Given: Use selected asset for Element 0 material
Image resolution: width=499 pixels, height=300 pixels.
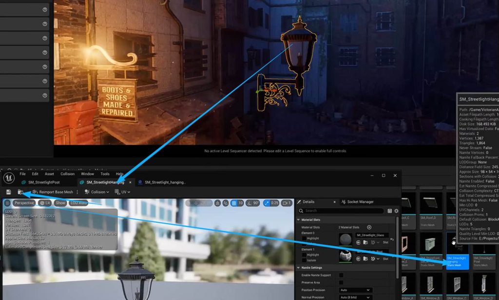Looking at the screenshot, I should tap(358, 242).
